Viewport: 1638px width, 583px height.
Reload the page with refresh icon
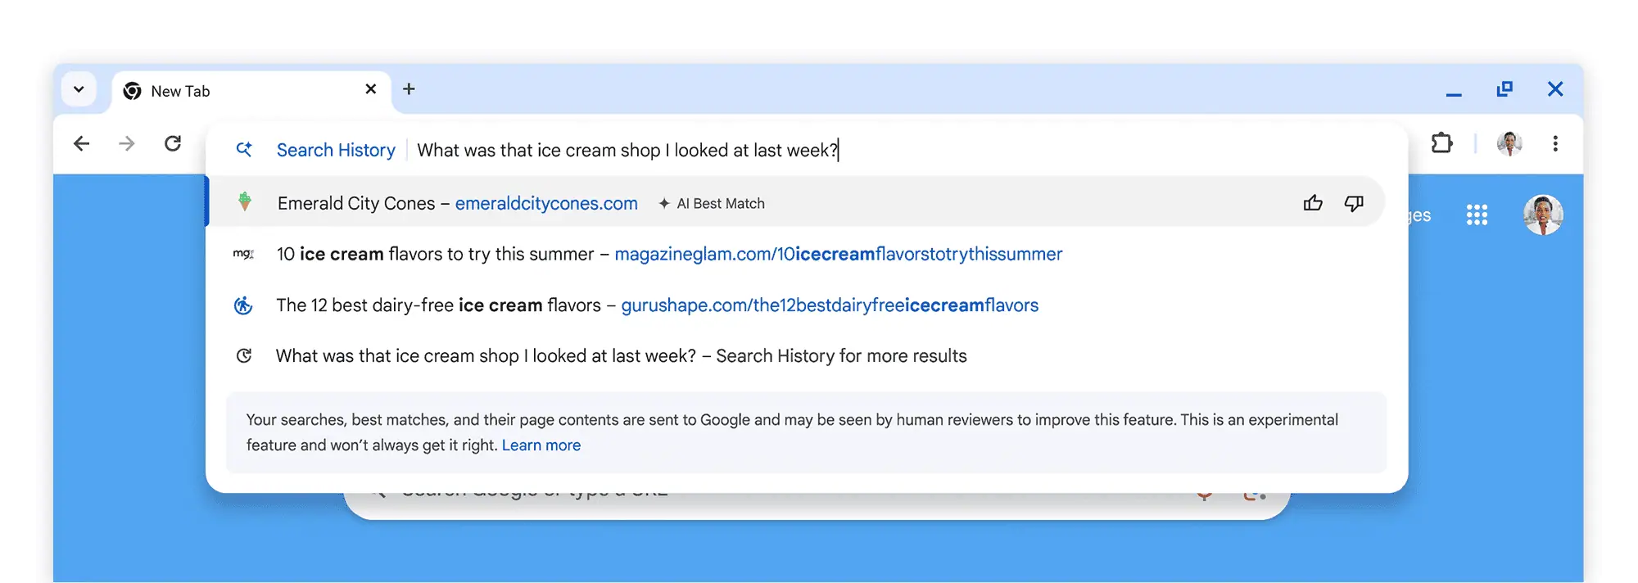coord(173,144)
